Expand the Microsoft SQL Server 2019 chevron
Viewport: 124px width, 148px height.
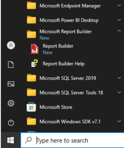click(119, 78)
